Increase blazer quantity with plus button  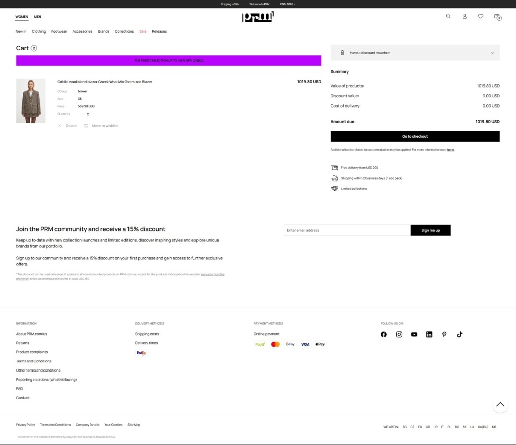click(x=94, y=114)
